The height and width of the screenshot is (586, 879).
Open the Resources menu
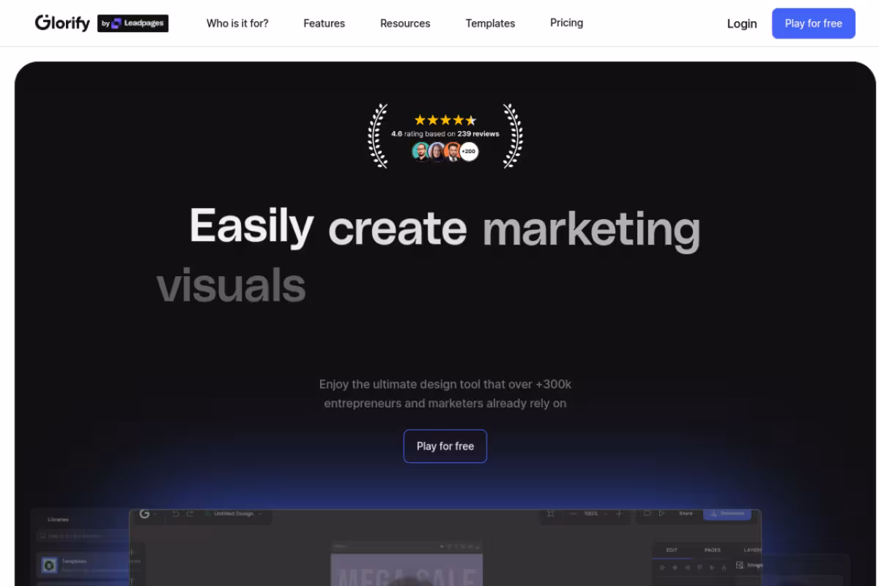point(405,23)
